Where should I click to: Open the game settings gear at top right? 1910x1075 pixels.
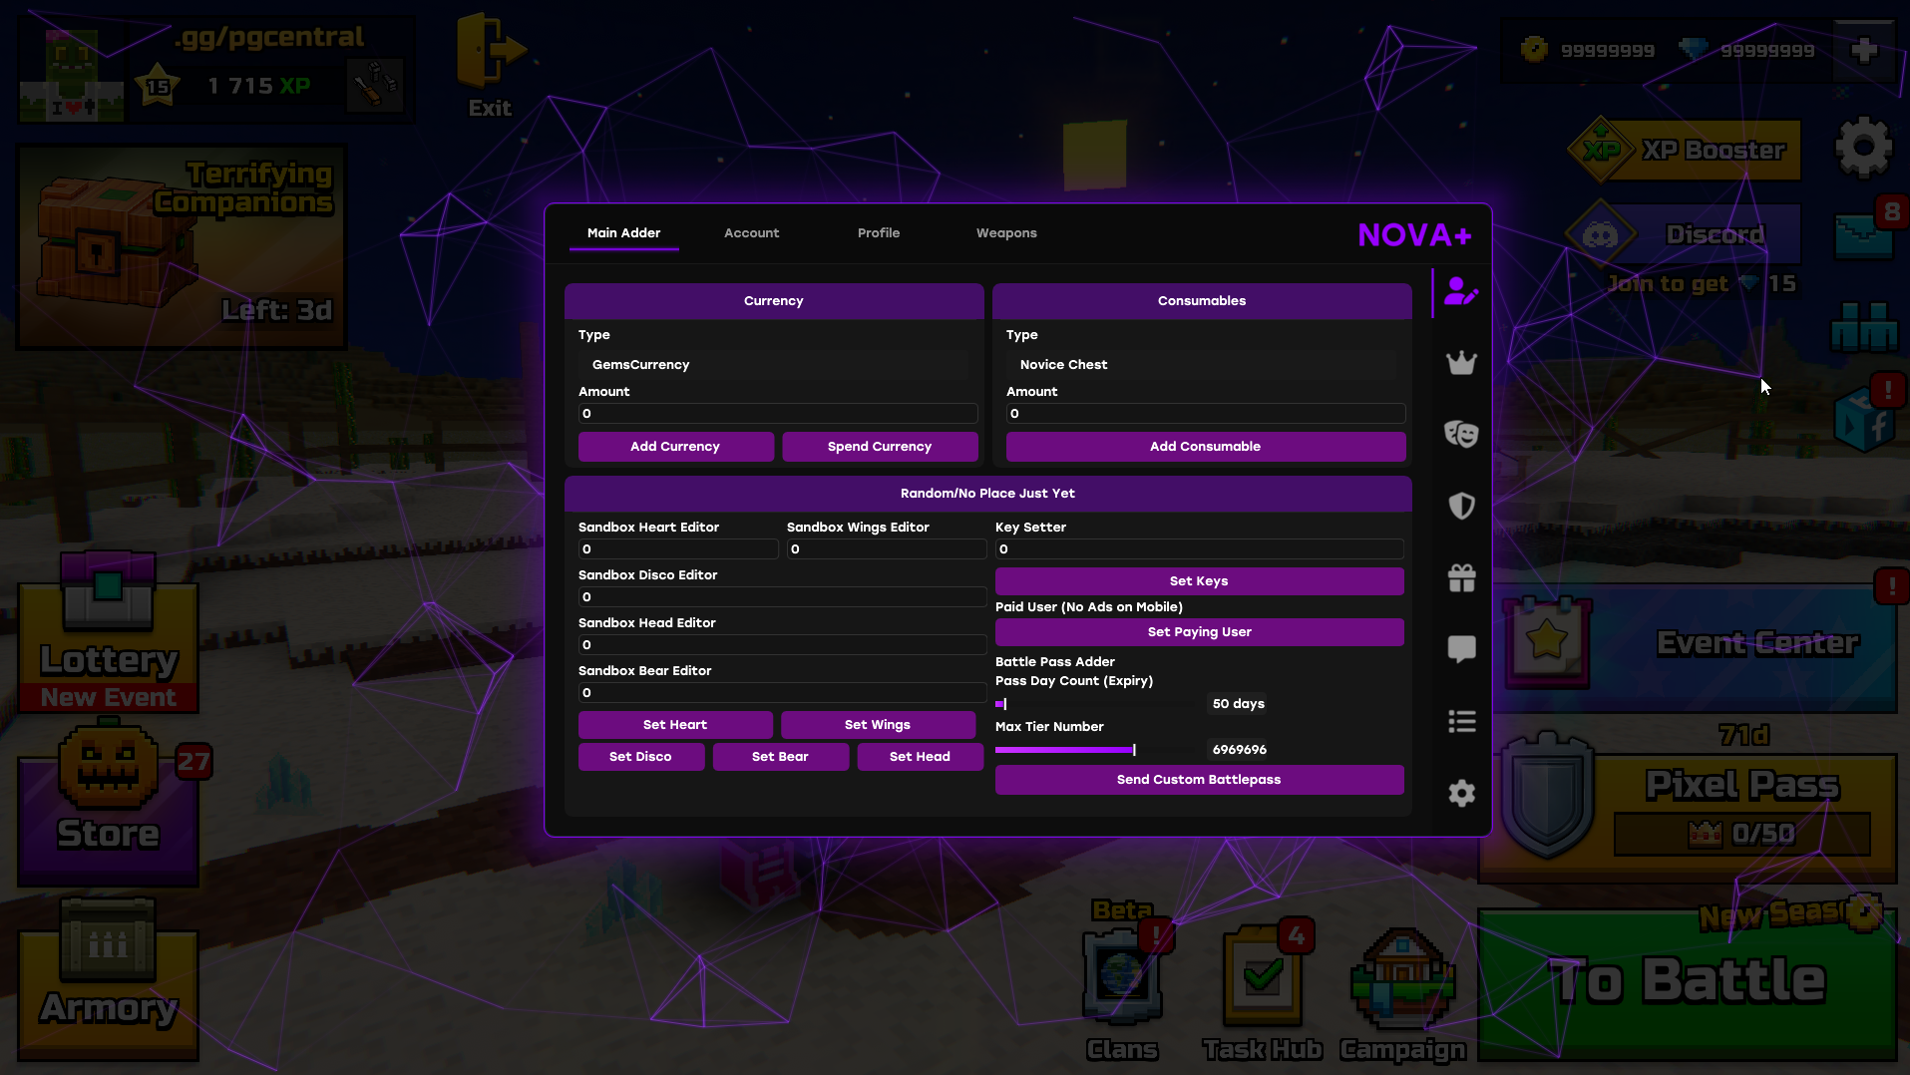tap(1863, 147)
